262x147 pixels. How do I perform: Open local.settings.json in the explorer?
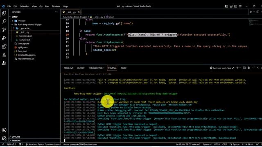point(27,55)
